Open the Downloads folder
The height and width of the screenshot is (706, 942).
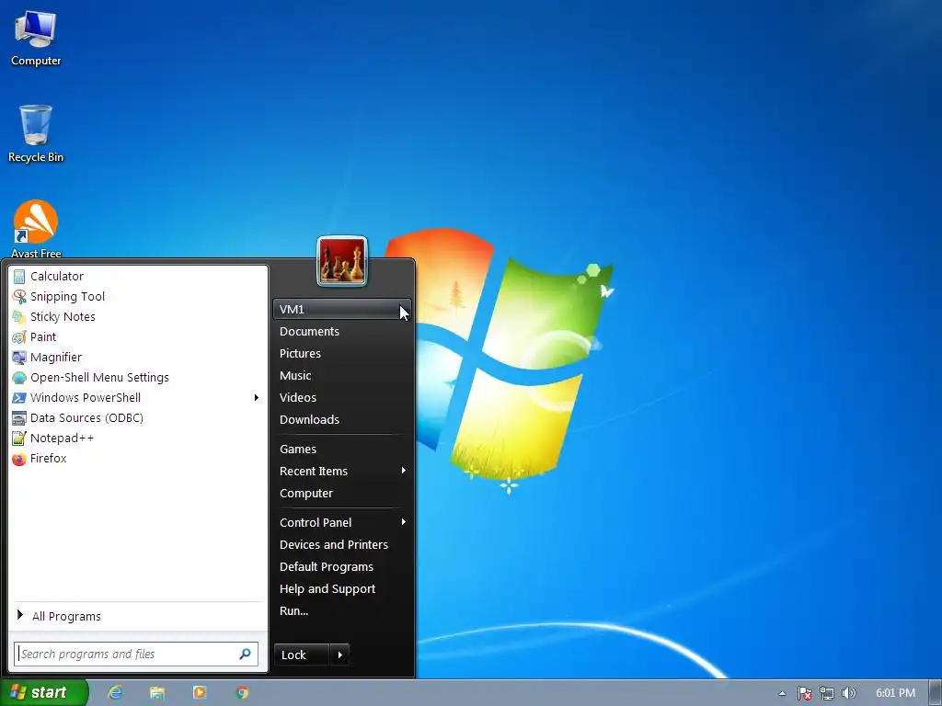coord(342,419)
